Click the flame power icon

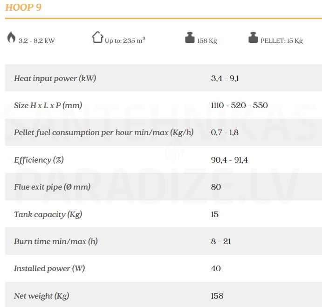point(11,37)
